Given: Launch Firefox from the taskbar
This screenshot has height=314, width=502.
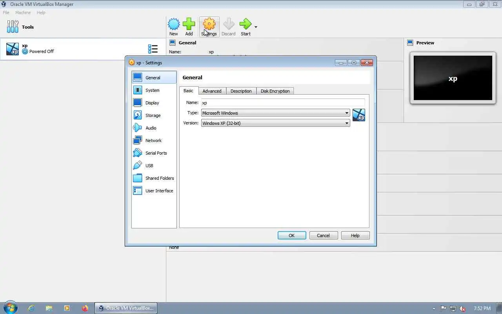Looking at the screenshot, I should click(85, 308).
